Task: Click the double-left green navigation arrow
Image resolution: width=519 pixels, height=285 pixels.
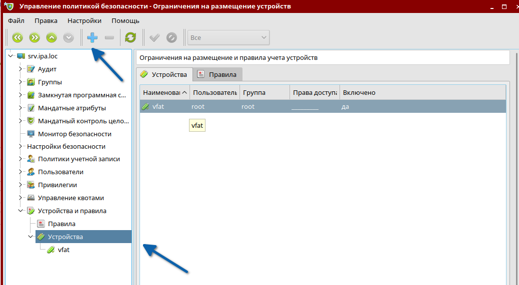Action: coord(17,37)
